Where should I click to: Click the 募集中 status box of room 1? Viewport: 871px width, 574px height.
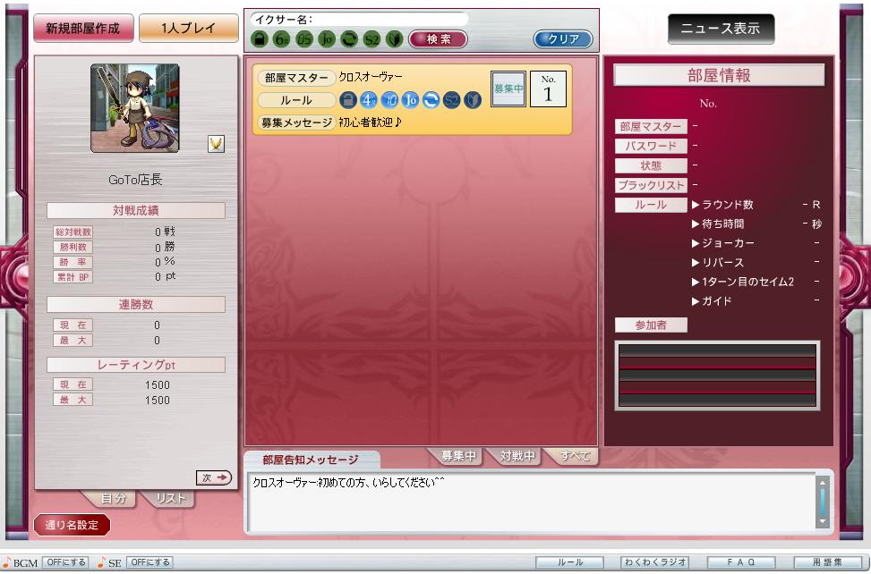tap(508, 89)
